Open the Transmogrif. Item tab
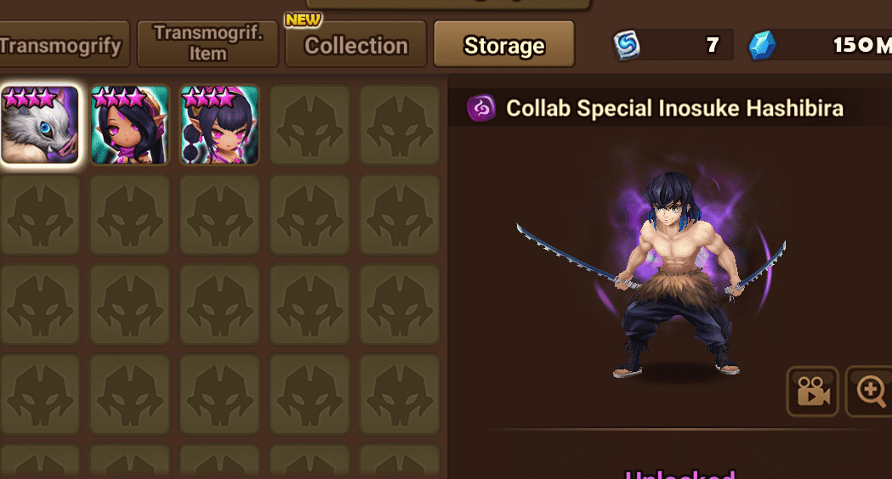892x479 pixels. point(207,44)
